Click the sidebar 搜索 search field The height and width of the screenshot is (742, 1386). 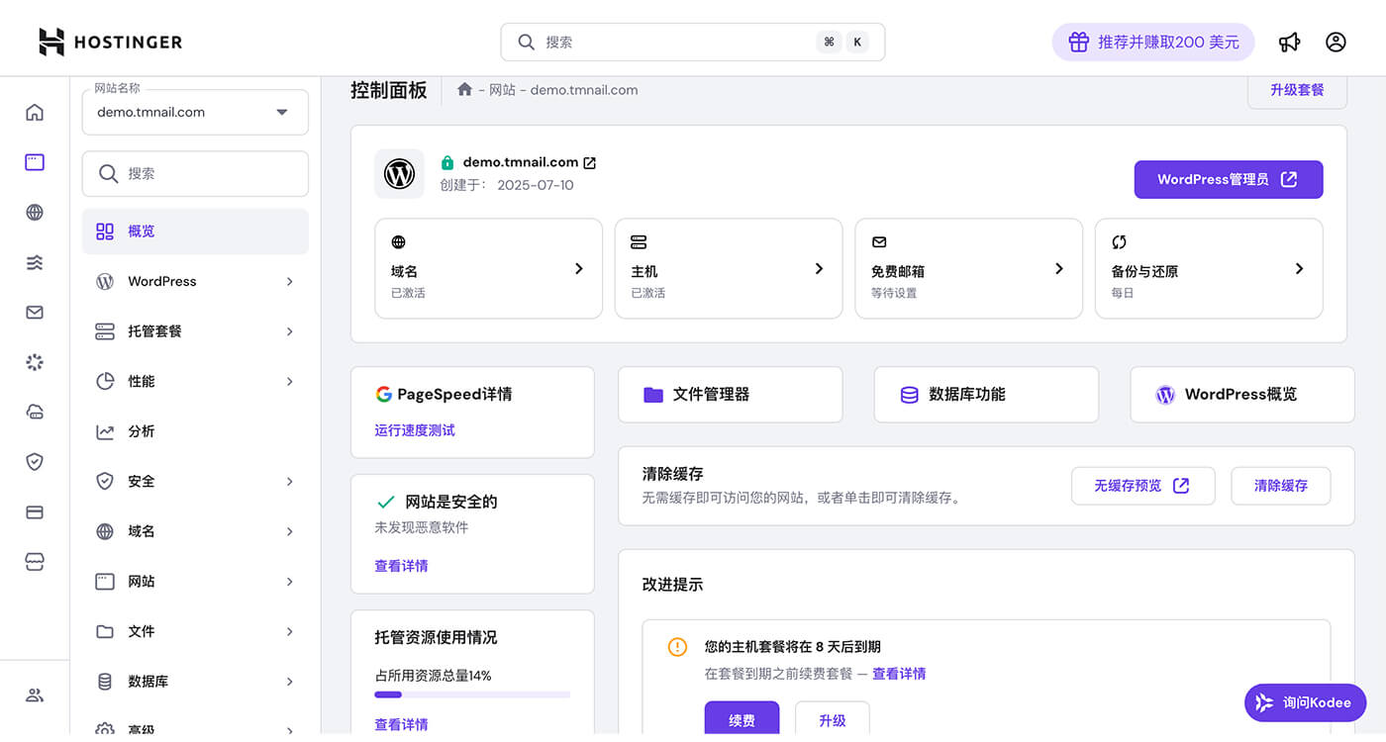coord(195,173)
